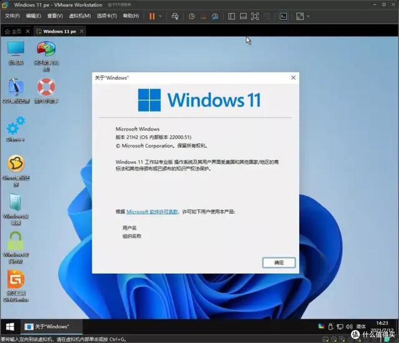Click the Send Ctrl+Alt+Del toolbar icon
This screenshot has width=399, height=343.
pyautogui.click(x=175, y=16)
